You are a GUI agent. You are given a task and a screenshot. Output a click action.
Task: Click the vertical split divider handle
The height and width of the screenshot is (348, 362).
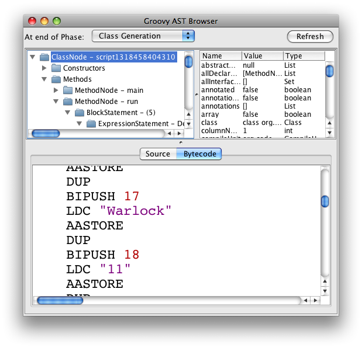click(x=196, y=95)
